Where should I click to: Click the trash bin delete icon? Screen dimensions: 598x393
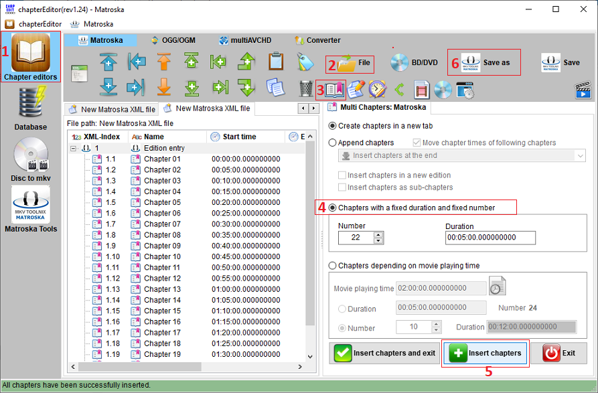point(305,88)
